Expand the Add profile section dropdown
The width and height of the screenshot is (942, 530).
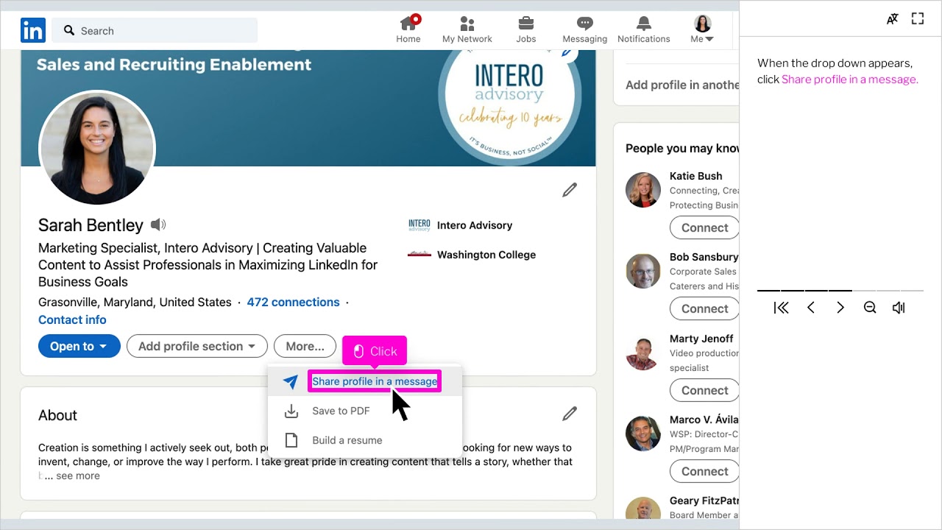pos(197,346)
